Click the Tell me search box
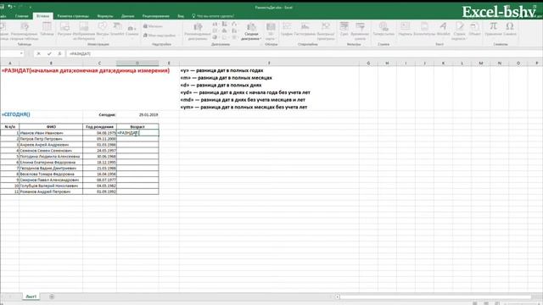 pos(213,16)
